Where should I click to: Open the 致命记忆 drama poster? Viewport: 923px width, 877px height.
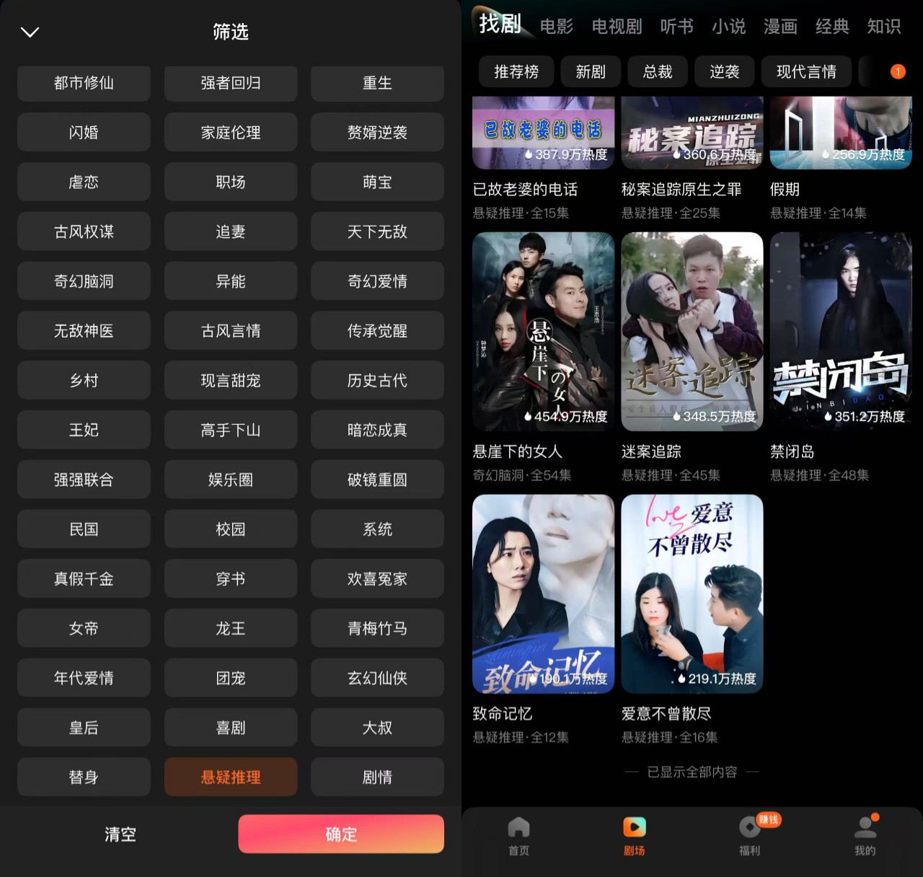click(x=543, y=594)
